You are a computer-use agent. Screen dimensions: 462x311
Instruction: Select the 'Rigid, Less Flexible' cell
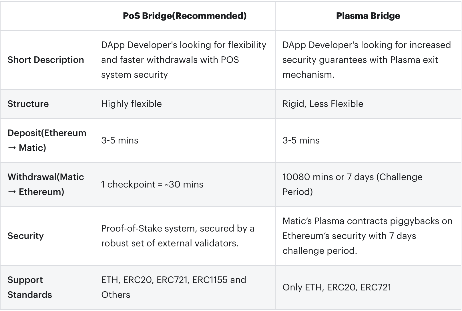click(x=323, y=104)
